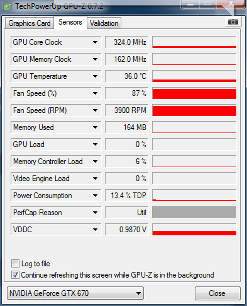This screenshot has width=247, height=306.
Task: Expand the PerfCap Reason dropdown
Action: tap(95, 213)
